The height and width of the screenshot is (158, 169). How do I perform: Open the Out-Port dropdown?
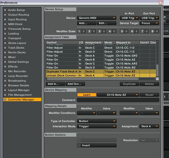[x=149, y=18]
